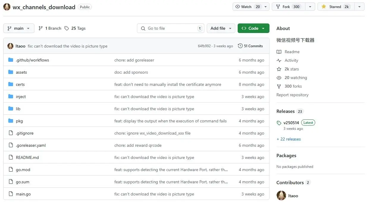Viewport: 385px width, 202px height.
Task: Click the repository owner avatar beside wx_channels_download
Action: click(x=7, y=7)
